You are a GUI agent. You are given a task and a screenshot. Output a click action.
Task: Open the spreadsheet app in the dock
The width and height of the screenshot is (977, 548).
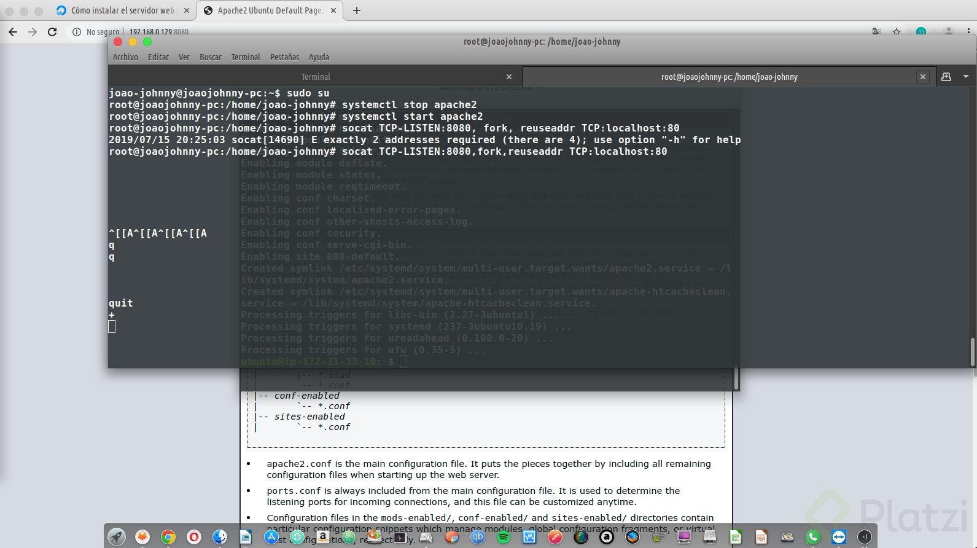[736, 537]
